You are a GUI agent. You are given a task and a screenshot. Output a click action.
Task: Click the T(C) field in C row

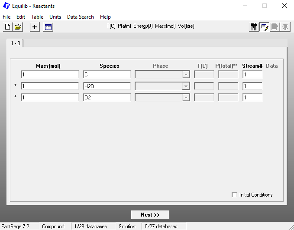tap(204, 75)
